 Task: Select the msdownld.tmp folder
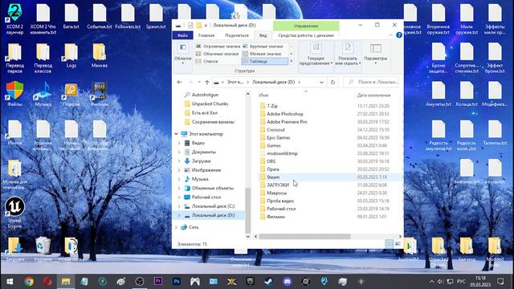[x=282, y=153]
